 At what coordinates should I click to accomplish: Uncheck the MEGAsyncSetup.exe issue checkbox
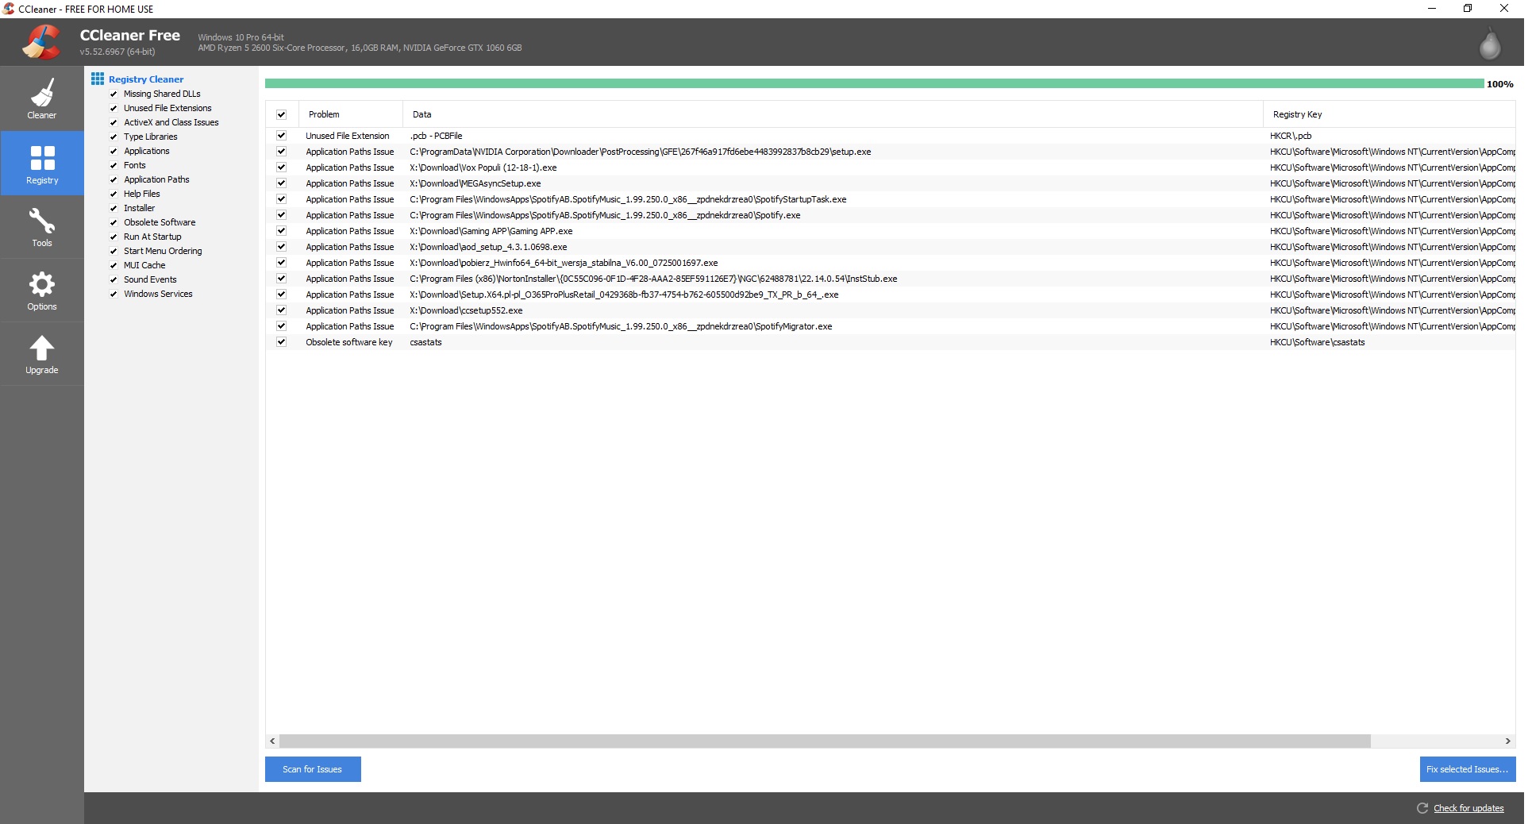tap(281, 183)
